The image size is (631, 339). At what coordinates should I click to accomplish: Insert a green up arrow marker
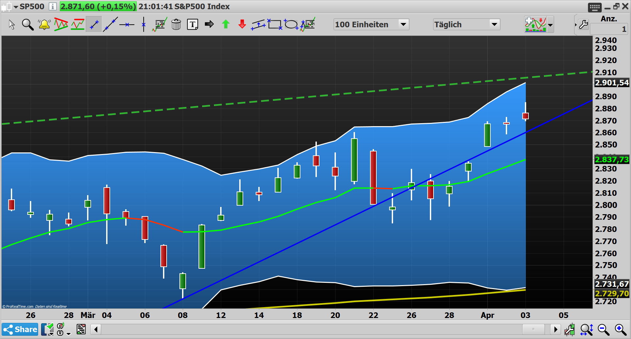(x=226, y=24)
